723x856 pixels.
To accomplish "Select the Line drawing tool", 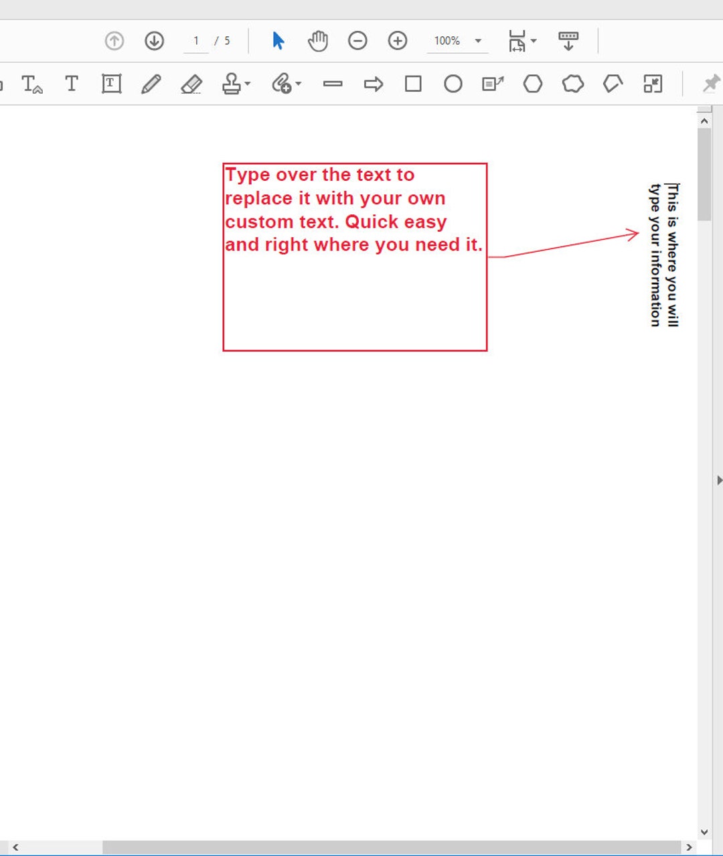I will [333, 84].
